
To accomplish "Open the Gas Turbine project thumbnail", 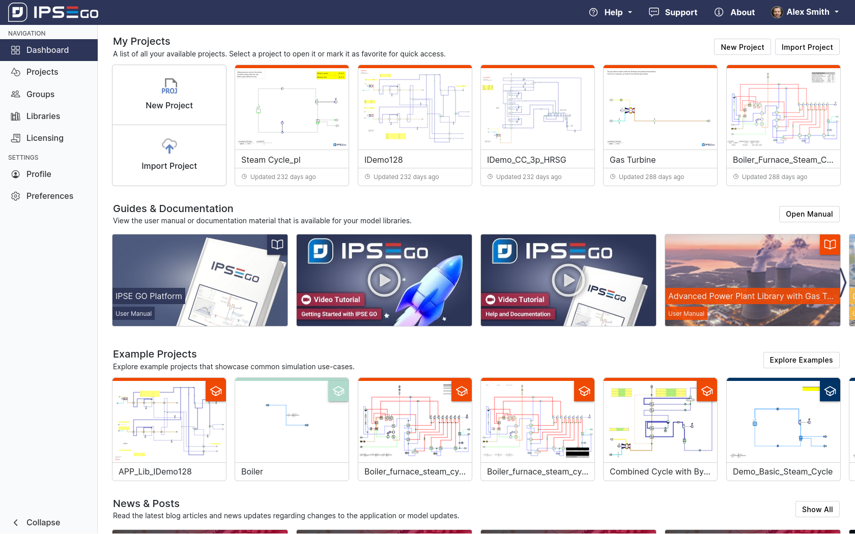I will click(660, 108).
